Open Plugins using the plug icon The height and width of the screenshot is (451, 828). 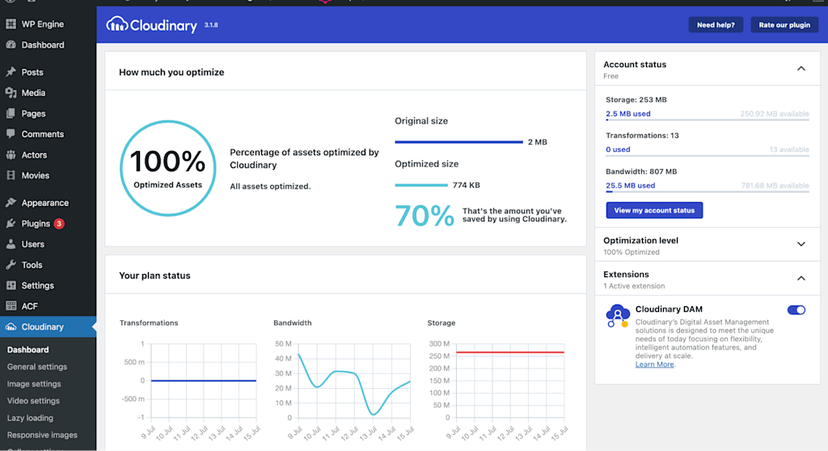click(11, 223)
